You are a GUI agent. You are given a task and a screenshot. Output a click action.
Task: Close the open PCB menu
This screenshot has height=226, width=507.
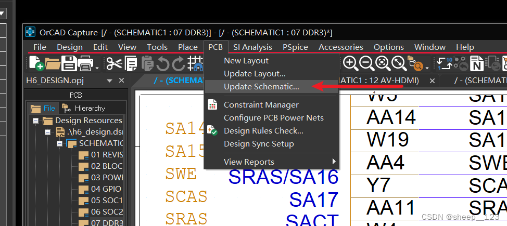tap(216, 47)
